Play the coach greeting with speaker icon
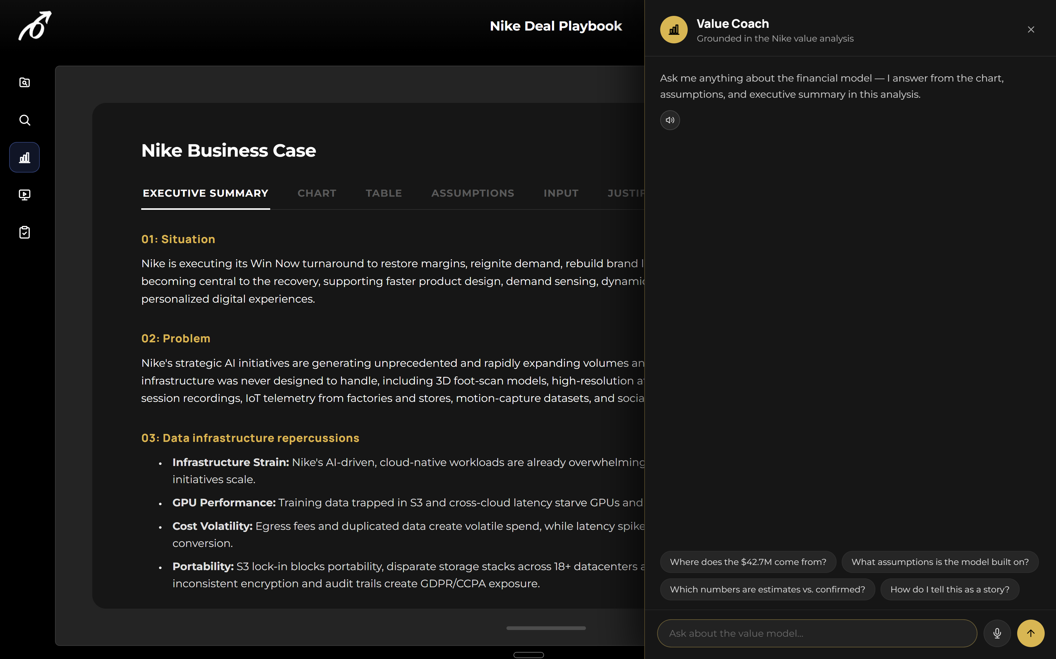The height and width of the screenshot is (659, 1056). [x=670, y=120]
